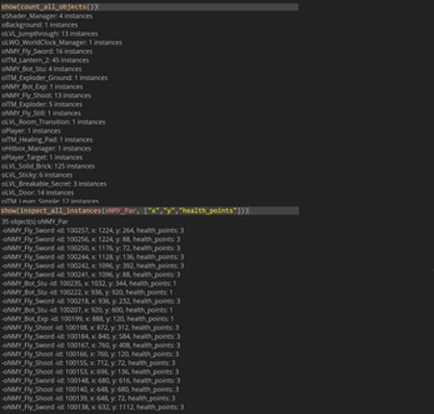This screenshot has width=434, height=414.
Task: Click the oNMY_Fly_Sword row with id 100256
Action: (90, 240)
